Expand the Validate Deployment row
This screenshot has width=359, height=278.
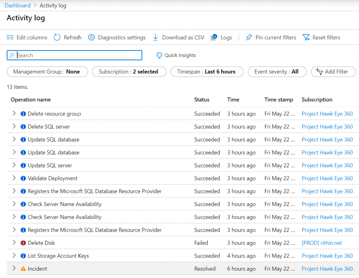(14, 178)
